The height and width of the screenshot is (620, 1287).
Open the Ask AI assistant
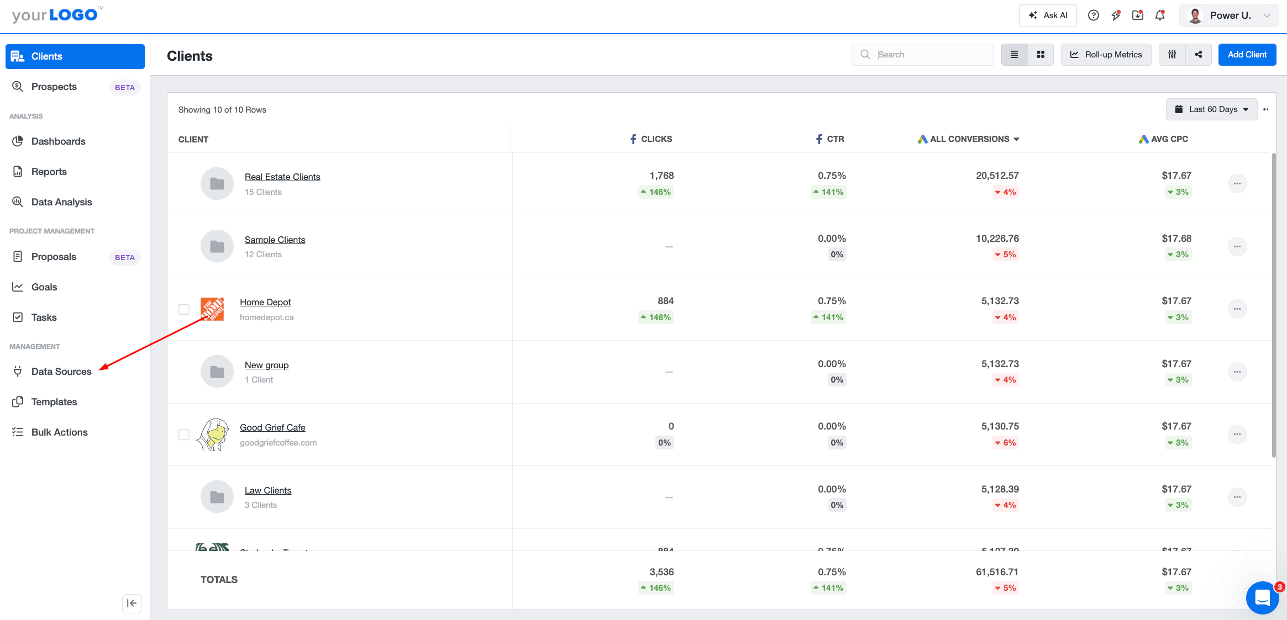click(1048, 15)
